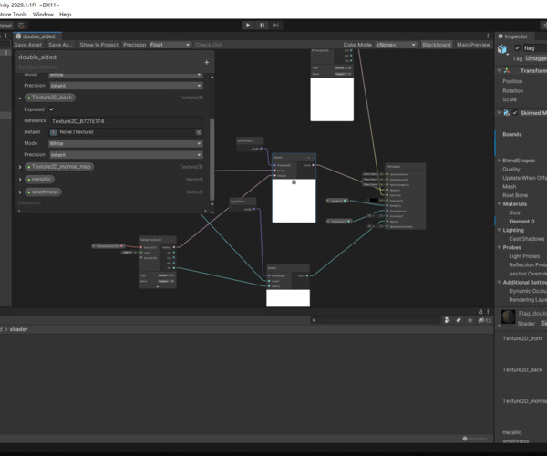Click Save Asset button
Viewport: 547px width, 456px height.
[28, 45]
